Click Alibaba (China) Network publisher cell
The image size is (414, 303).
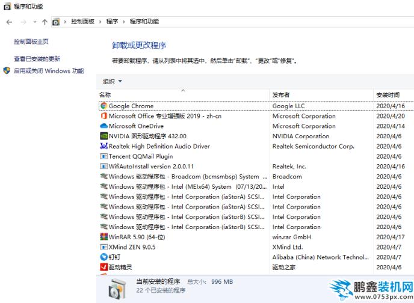320,257
